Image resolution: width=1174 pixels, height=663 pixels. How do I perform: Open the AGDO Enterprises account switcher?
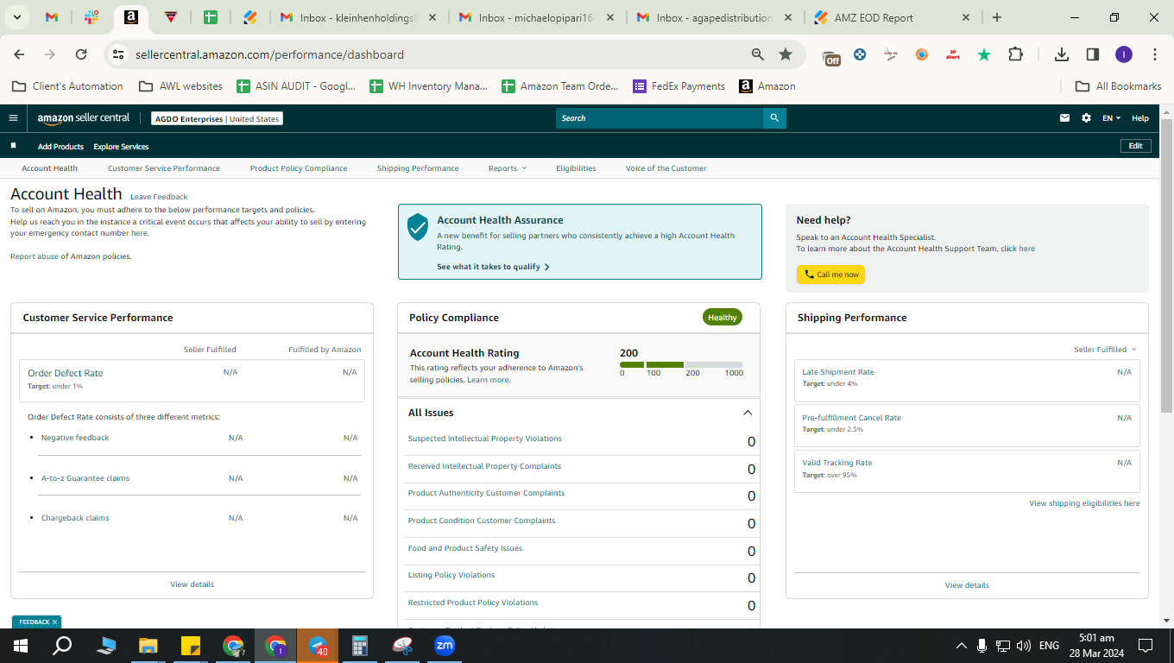(217, 118)
